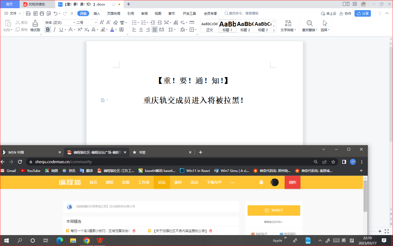Reload the codemao page in Chrome
393x246 pixels.
(20, 162)
